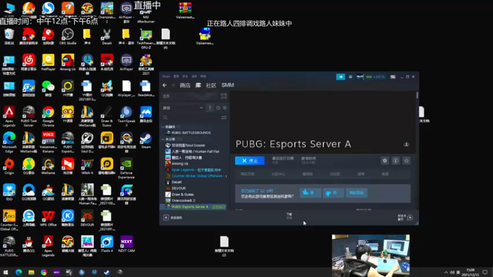The image size is (493, 277).
Task: Open Google Chrome desktop shortcut
Action: (x=48, y=116)
